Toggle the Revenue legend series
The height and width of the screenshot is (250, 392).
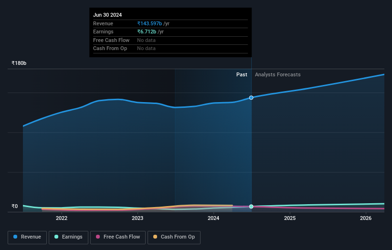coord(27,237)
